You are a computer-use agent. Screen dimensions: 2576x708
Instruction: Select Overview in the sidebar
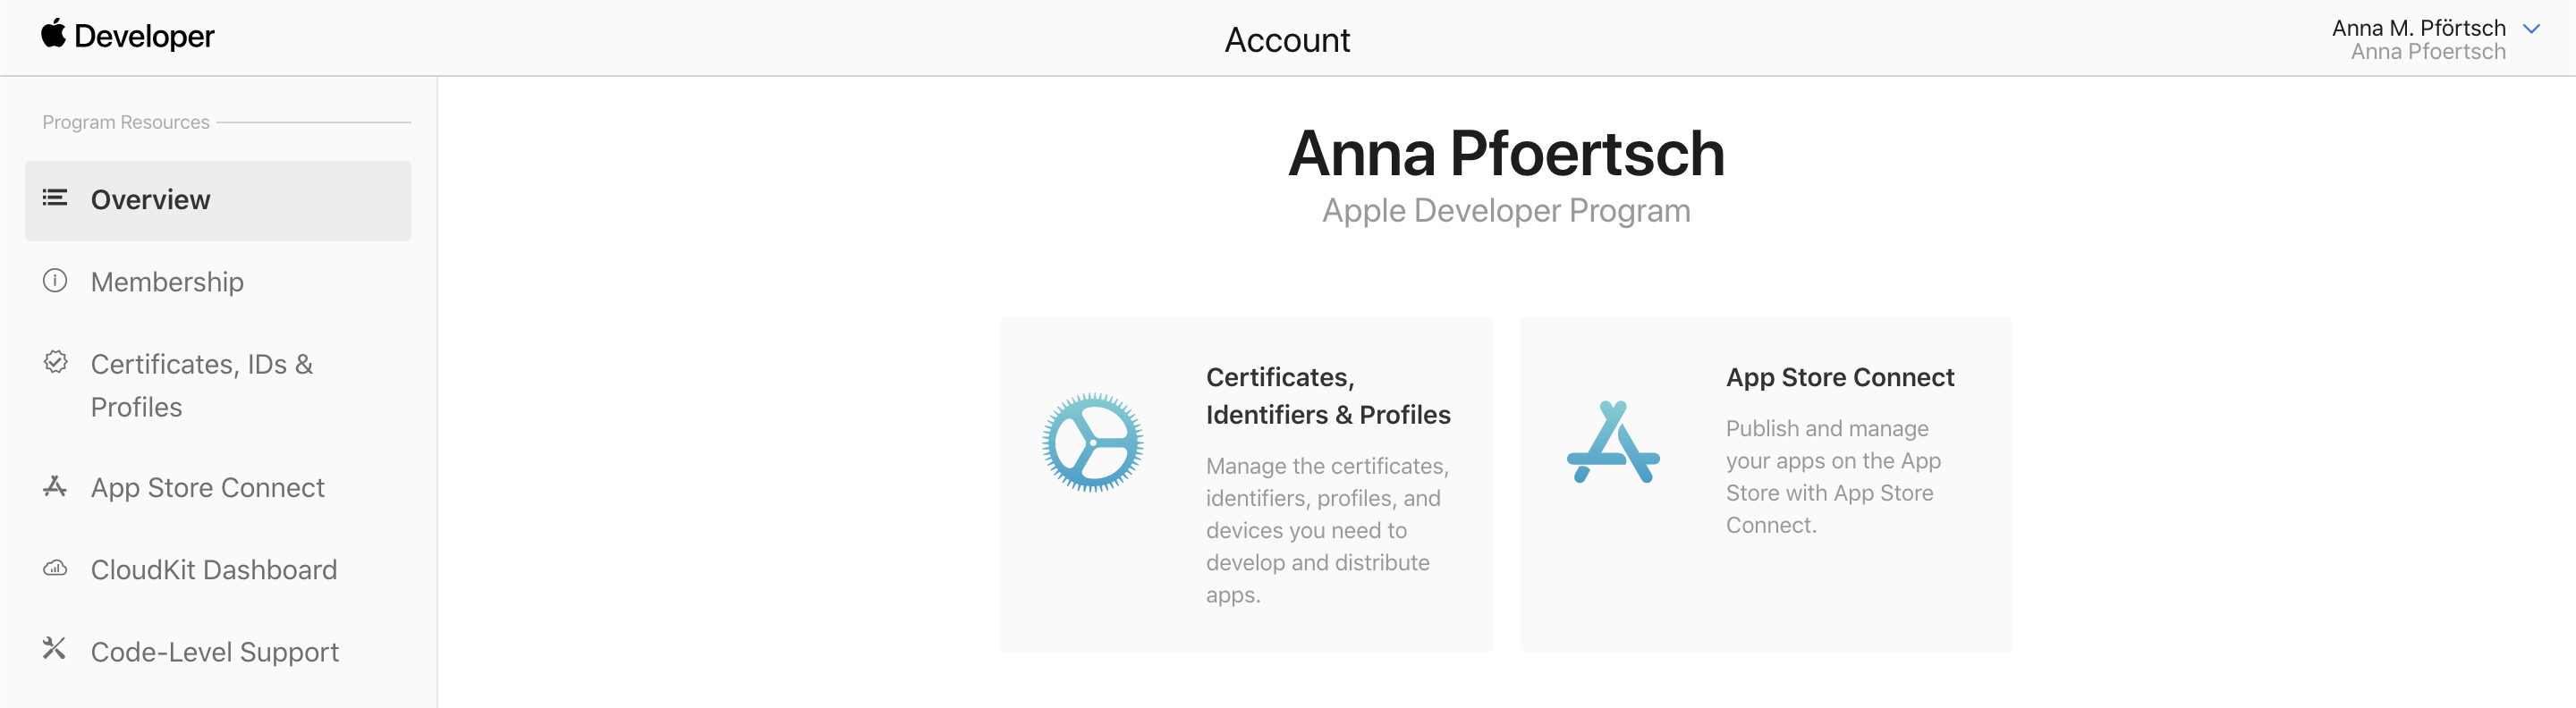218,200
